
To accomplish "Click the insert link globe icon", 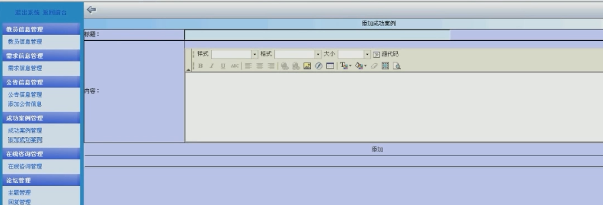I will (x=285, y=66).
